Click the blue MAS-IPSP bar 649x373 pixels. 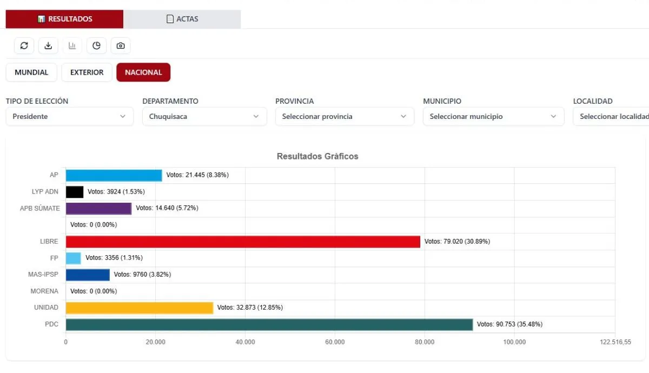[87, 275]
